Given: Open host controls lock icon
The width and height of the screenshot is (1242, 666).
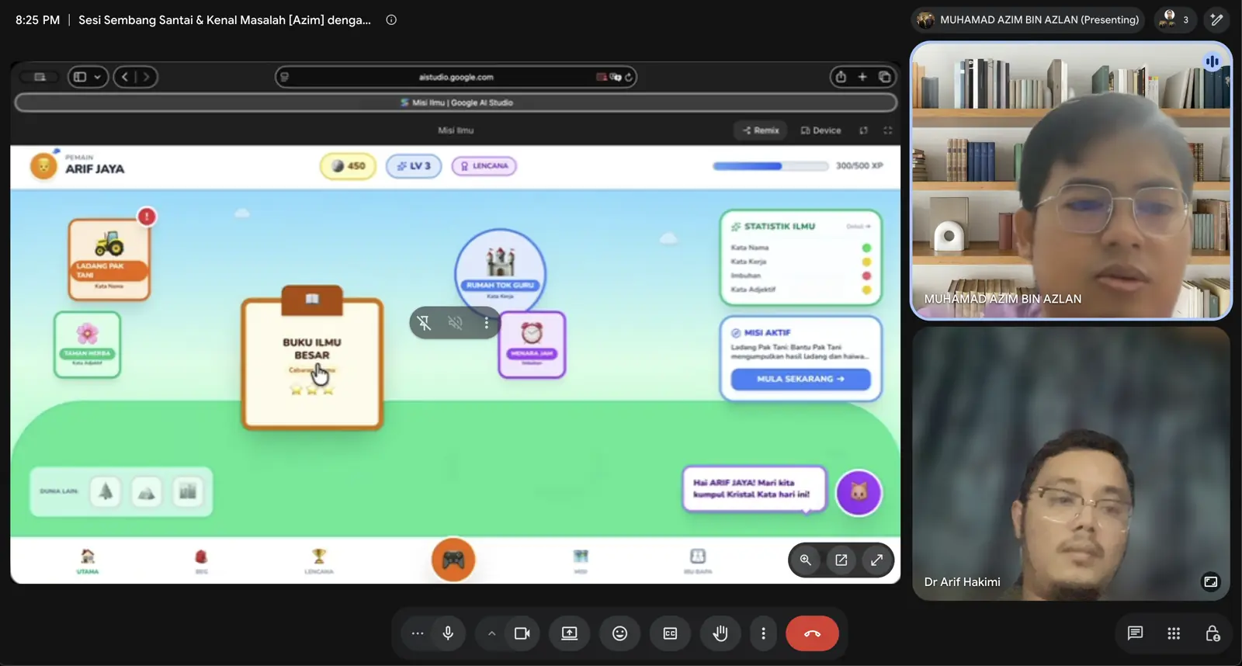Looking at the screenshot, I should coord(1213,633).
